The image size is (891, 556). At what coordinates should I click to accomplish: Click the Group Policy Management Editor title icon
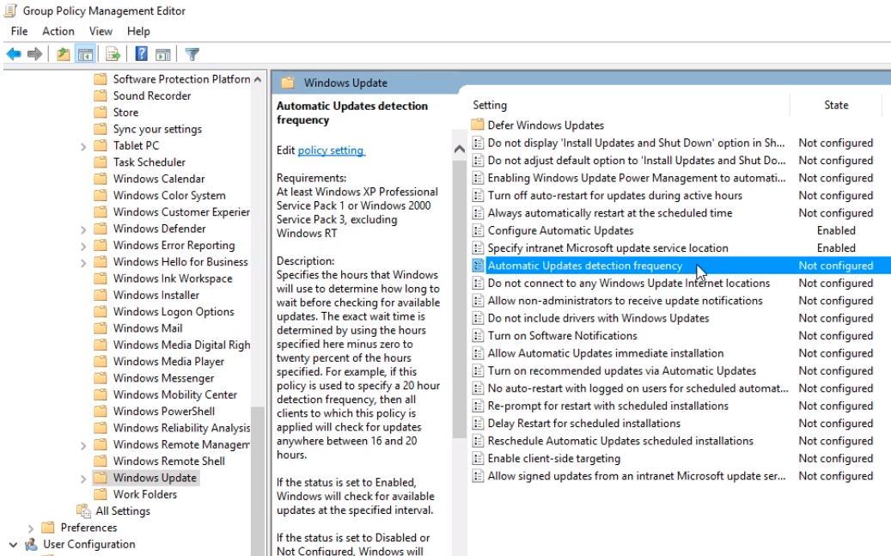pyautogui.click(x=10, y=10)
